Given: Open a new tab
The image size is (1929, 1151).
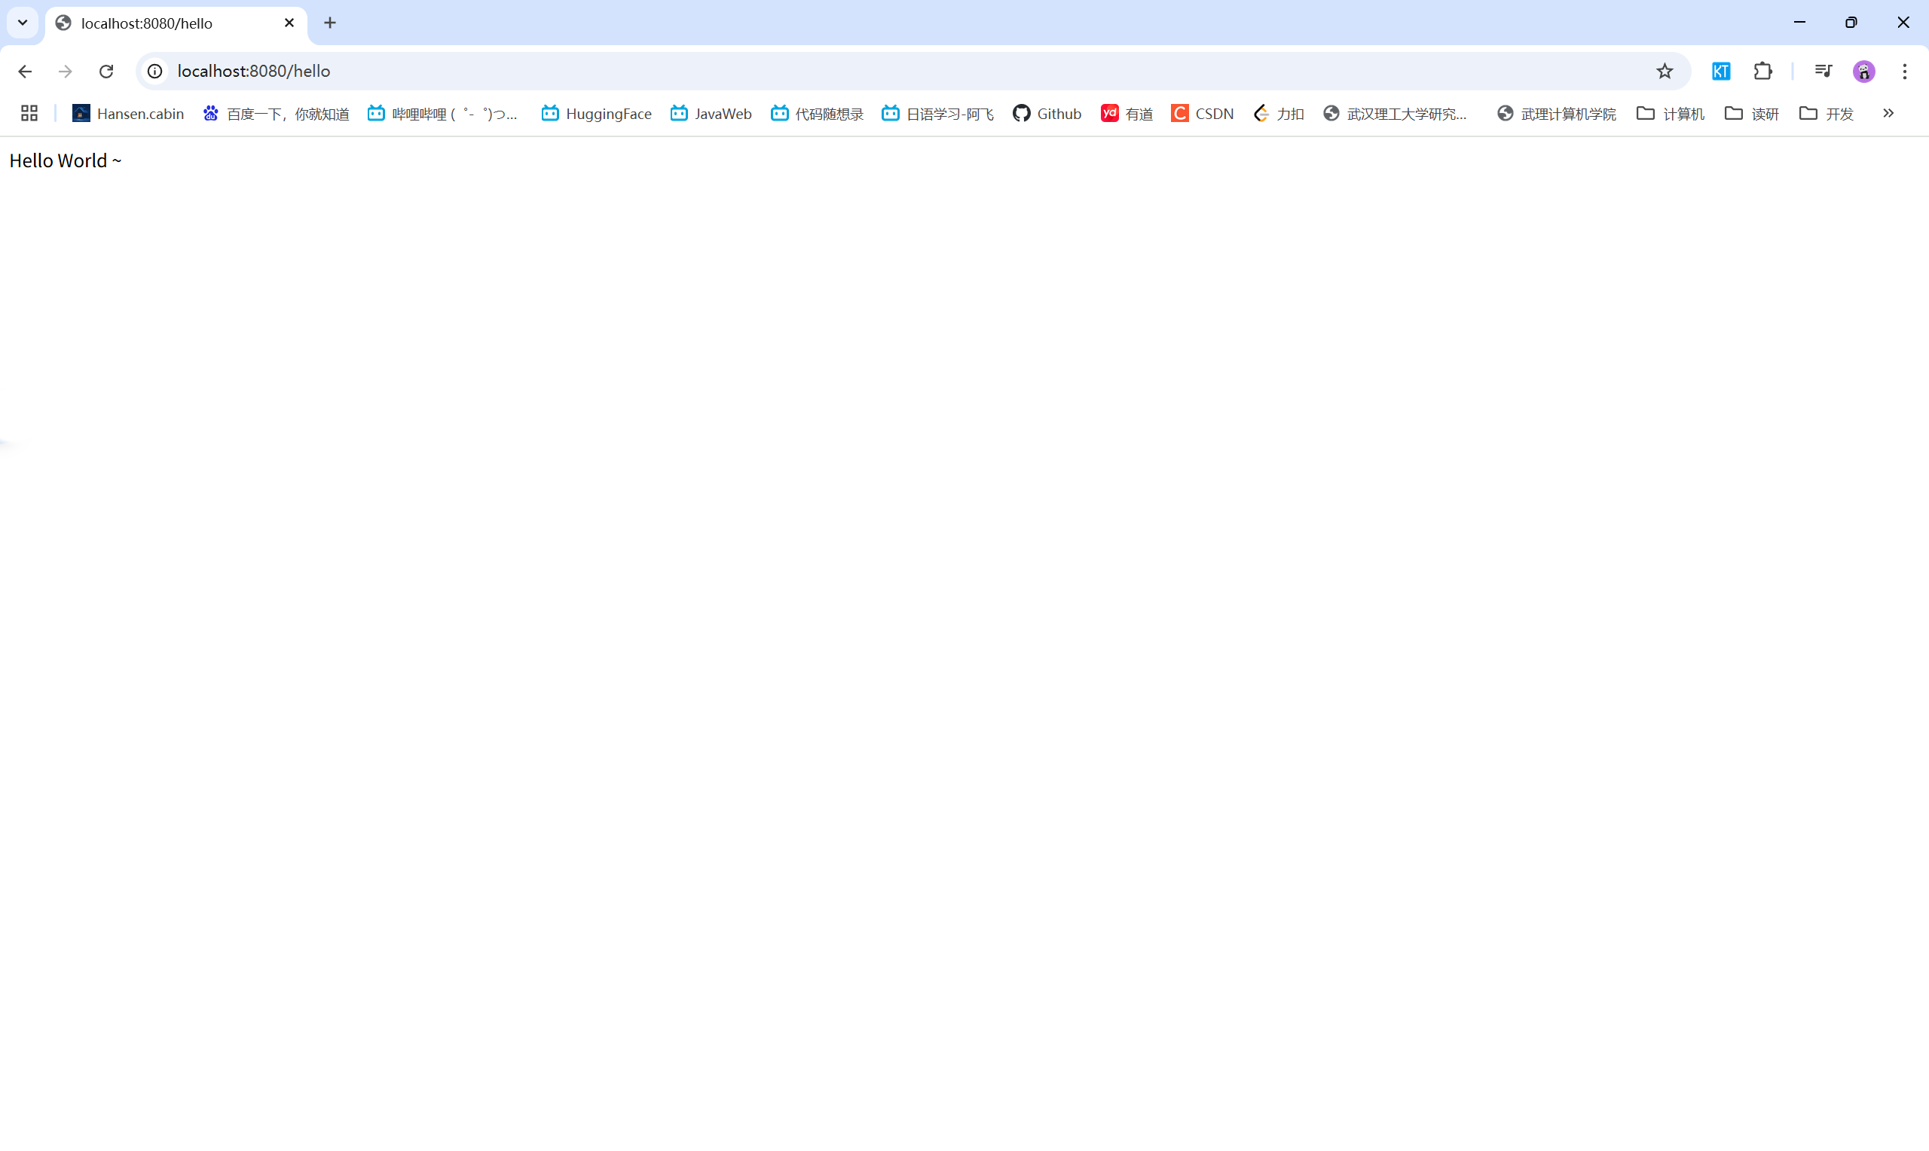Looking at the screenshot, I should click(x=329, y=23).
